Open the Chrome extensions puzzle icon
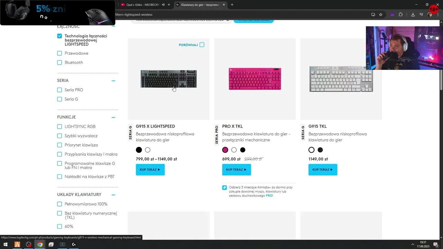This screenshot has height=249, width=443. (401, 15)
